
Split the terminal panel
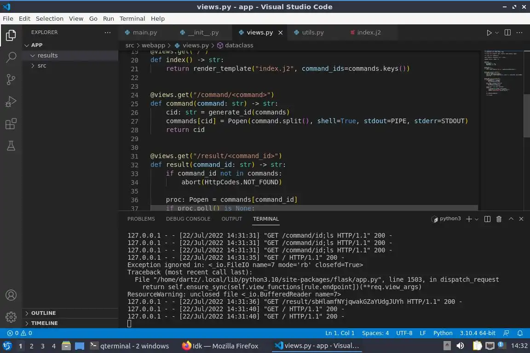tap(487, 219)
